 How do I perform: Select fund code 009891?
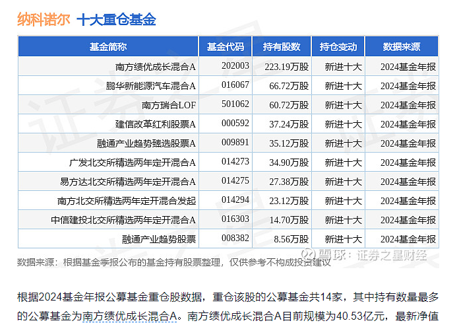[235, 142]
